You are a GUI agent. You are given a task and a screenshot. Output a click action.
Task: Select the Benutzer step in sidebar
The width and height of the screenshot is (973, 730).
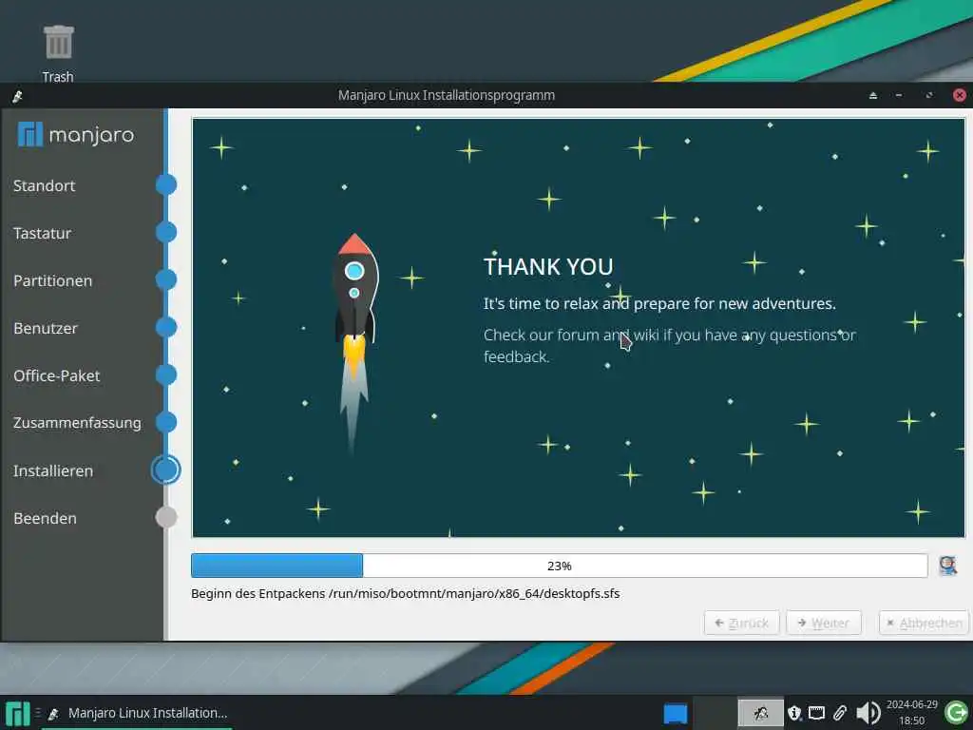pos(46,328)
